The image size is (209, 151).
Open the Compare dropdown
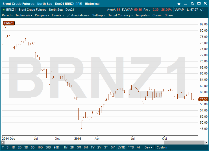[42, 15]
